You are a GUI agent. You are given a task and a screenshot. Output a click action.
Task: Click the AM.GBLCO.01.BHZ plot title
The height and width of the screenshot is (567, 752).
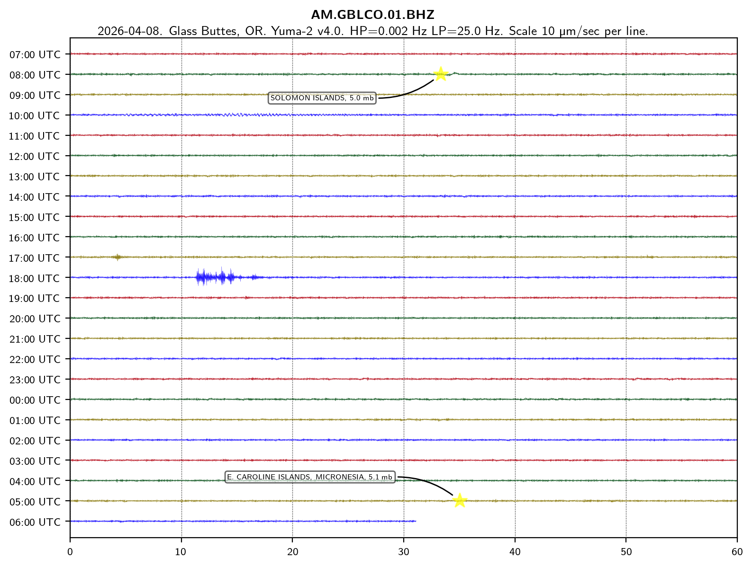pyautogui.click(x=372, y=15)
